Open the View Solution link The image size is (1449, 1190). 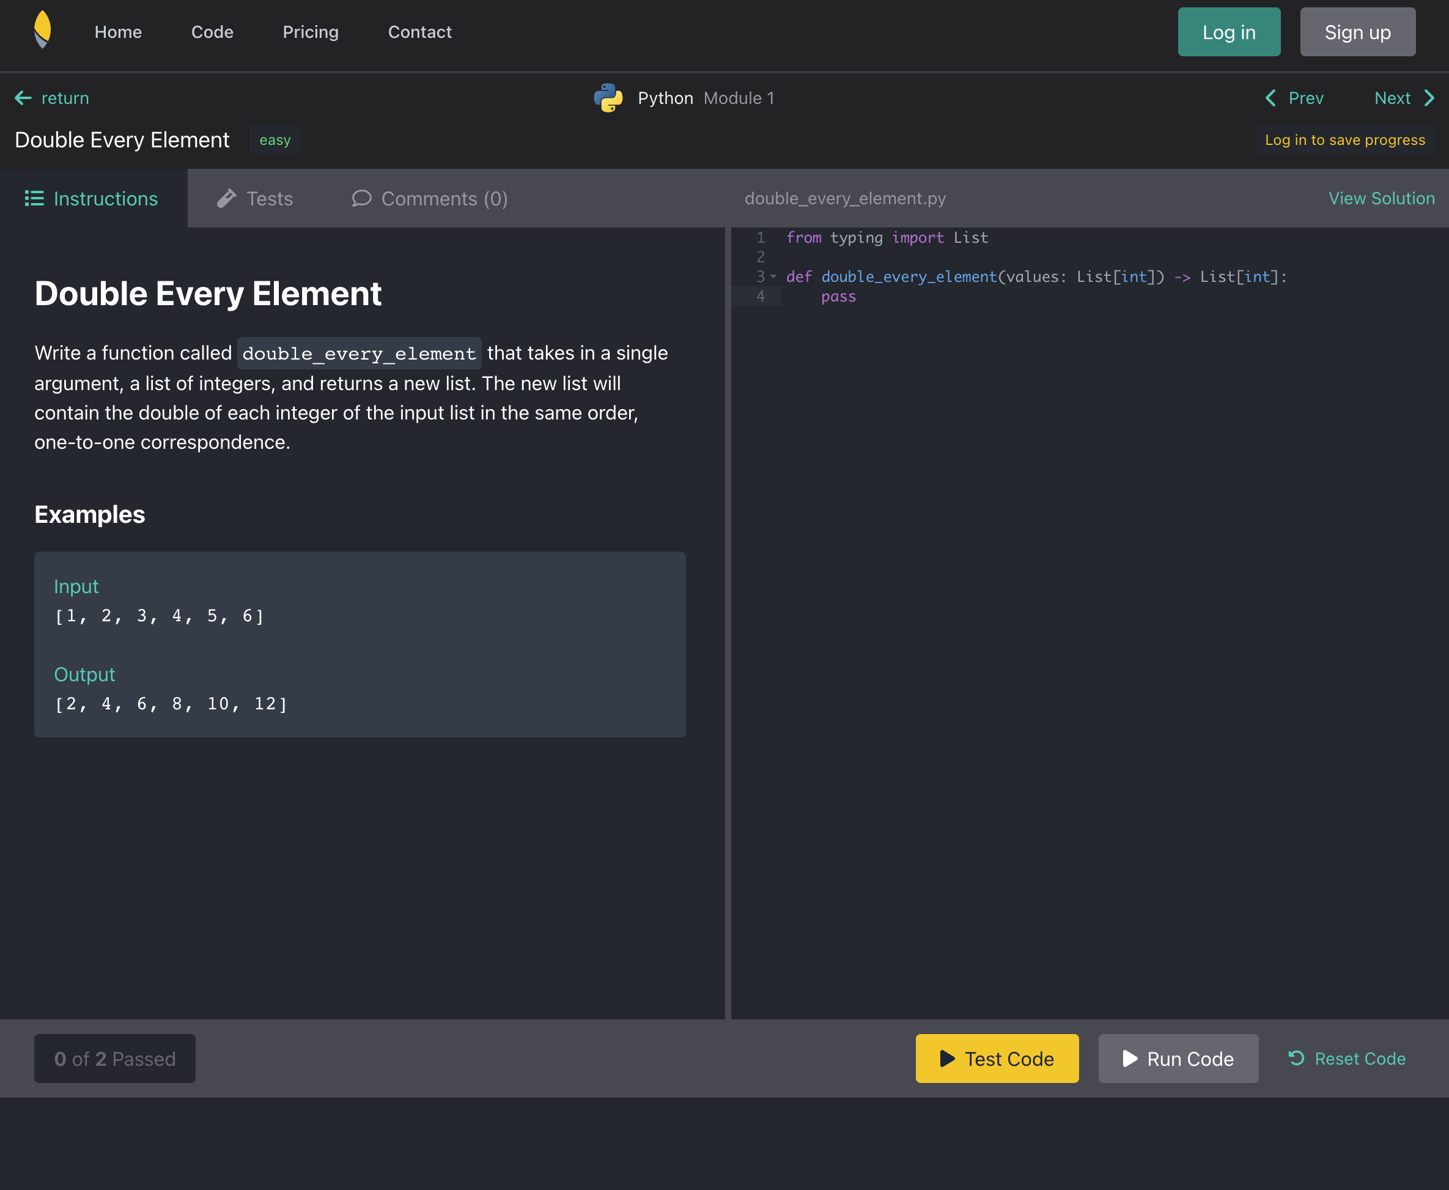coord(1381,198)
